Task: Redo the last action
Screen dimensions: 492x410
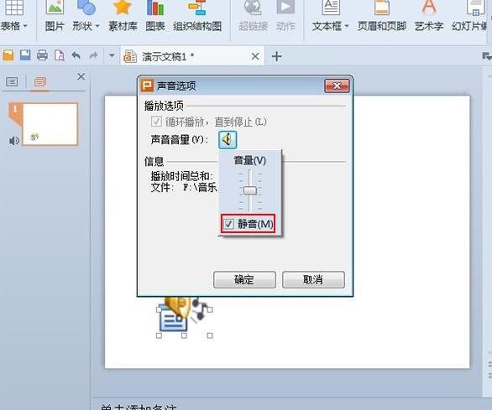Action: click(x=93, y=56)
